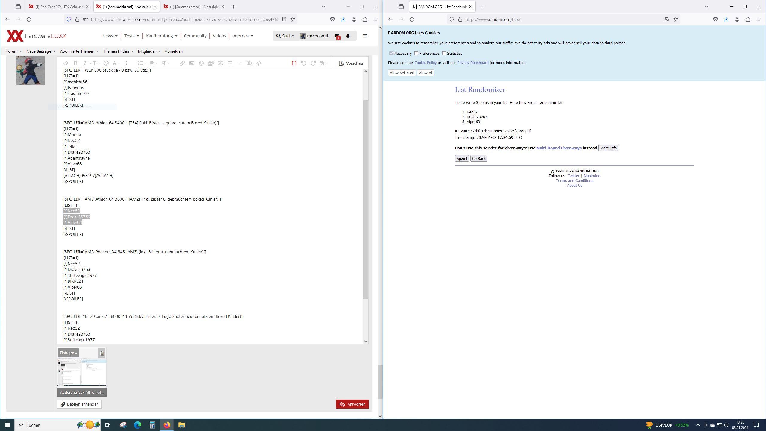766x431 pixels.
Task: Switch to the Dan Case C4 ITX tab
Action: [x=59, y=7]
